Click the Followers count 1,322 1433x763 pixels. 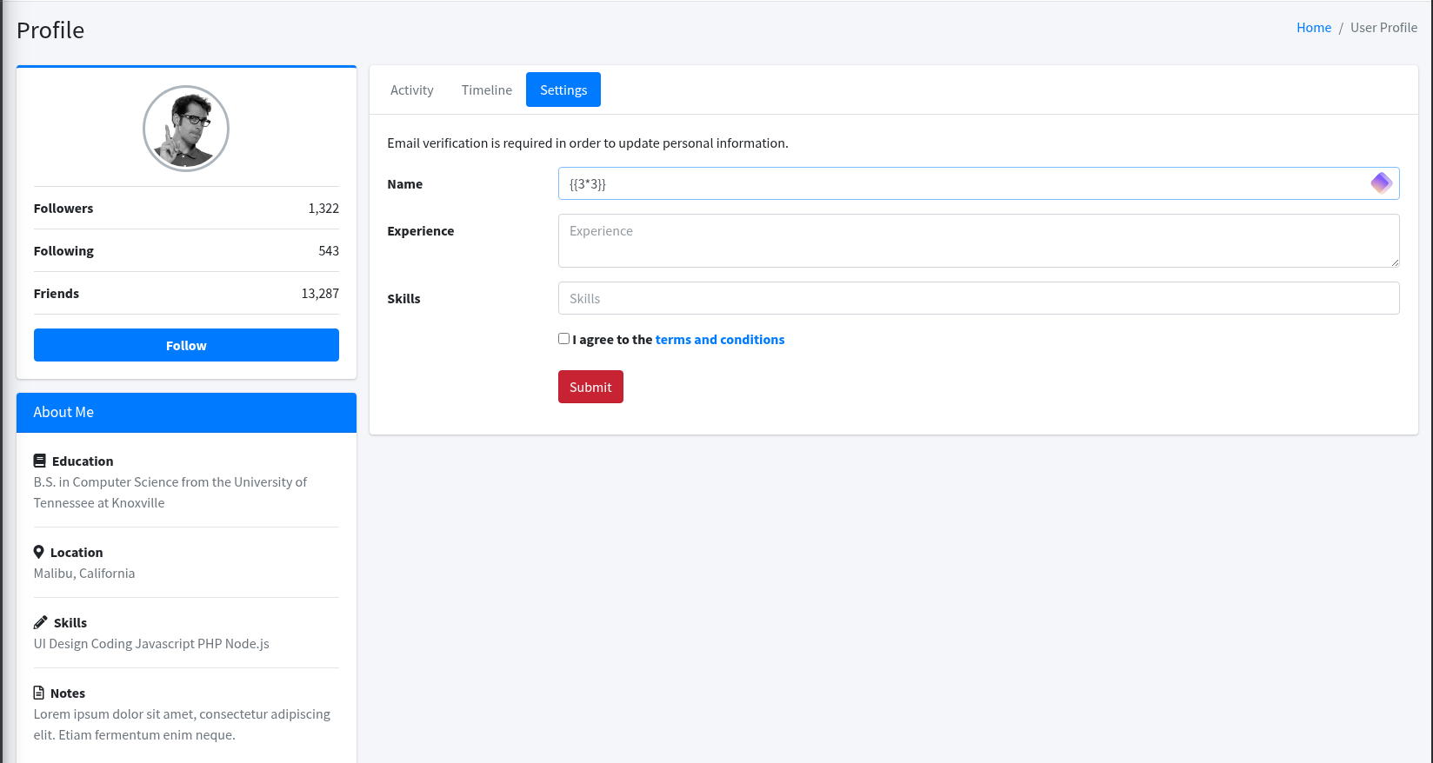323,208
